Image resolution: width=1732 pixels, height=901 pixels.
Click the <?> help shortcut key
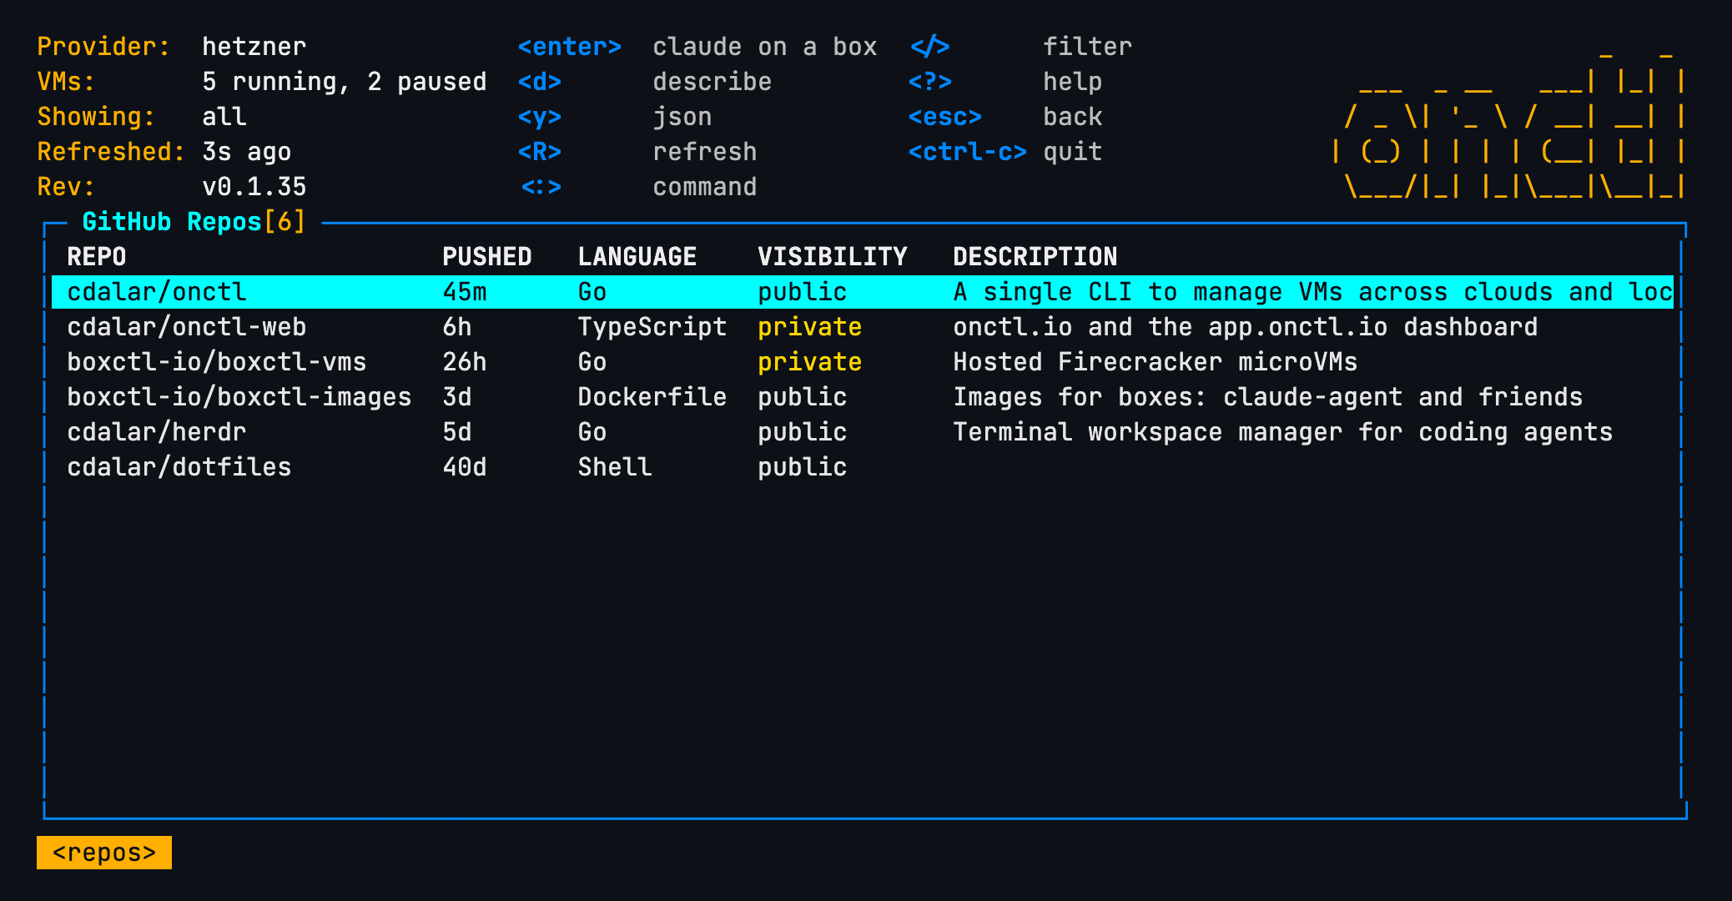pyautogui.click(x=930, y=82)
